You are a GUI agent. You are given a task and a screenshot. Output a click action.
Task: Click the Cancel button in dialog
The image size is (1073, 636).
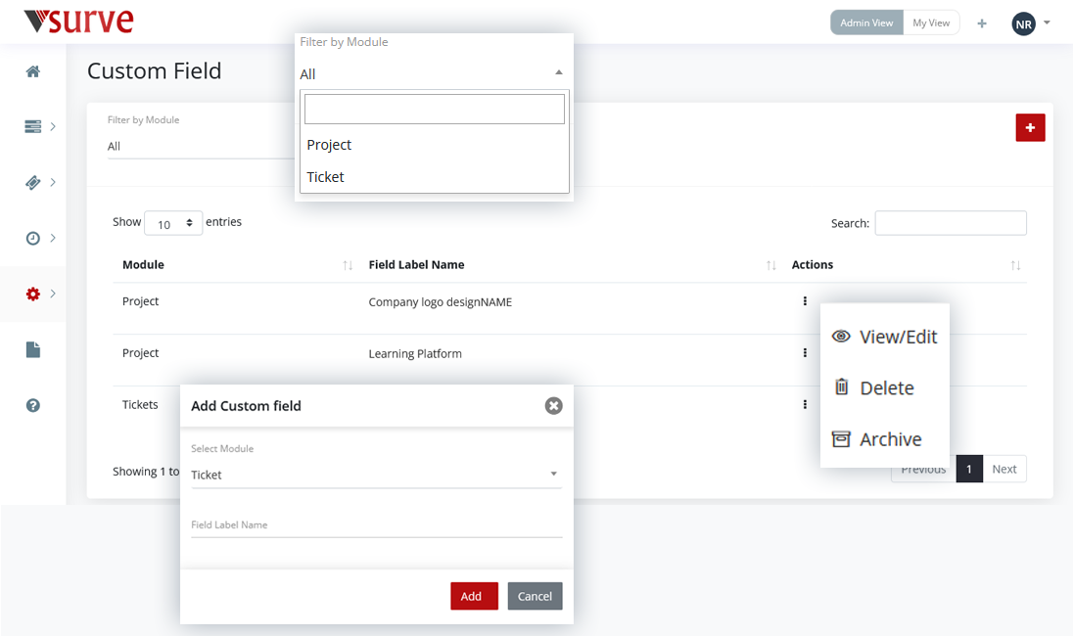[x=536, y=596]
